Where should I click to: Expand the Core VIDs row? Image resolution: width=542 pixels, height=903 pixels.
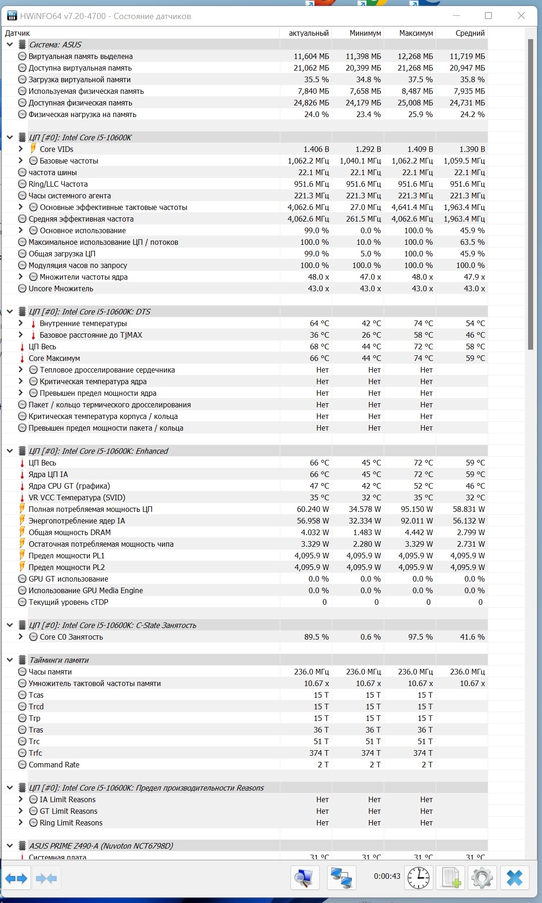pyautogui.click(x=20, y=149)
